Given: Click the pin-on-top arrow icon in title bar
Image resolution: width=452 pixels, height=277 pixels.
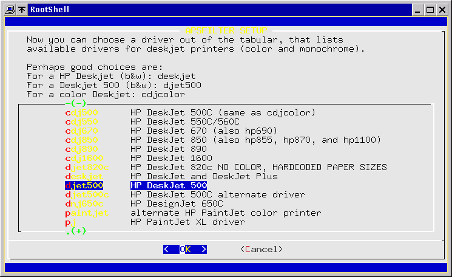Looking at the screenshot, I should coord(22,10).
